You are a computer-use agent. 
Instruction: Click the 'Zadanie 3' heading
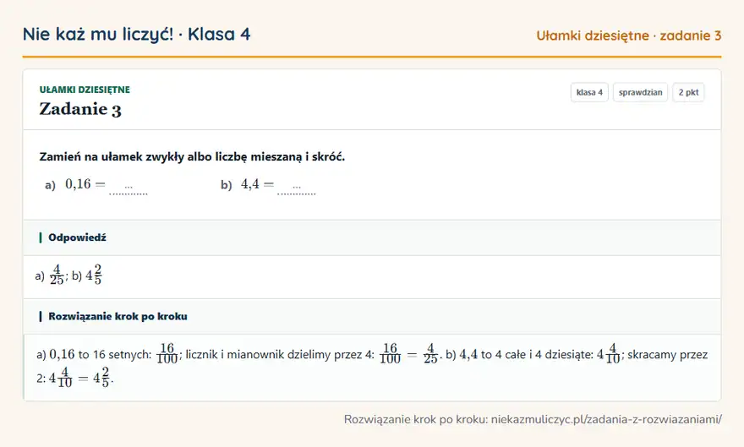80,109
